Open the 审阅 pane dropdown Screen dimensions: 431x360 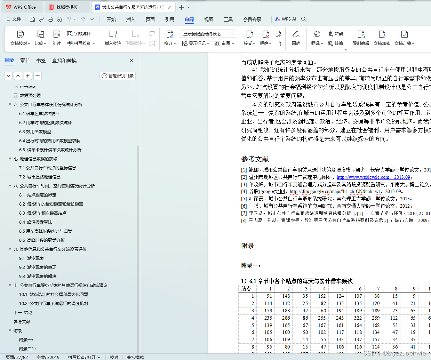pyautogui.click(x=224, y=43)
